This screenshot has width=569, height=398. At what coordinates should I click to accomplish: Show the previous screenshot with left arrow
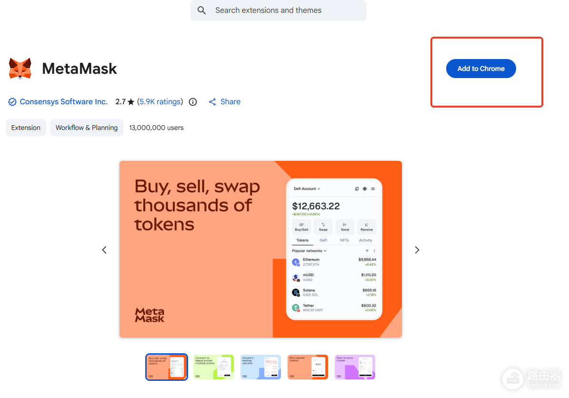(x=104, y=250)
